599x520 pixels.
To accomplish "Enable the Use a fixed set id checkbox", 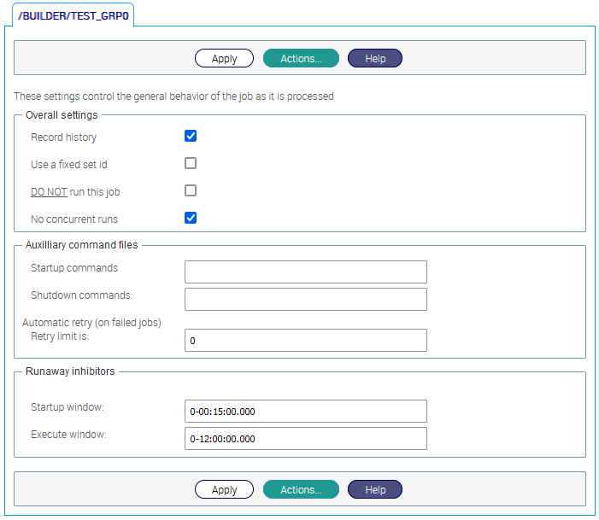I will tap(191, 164).
